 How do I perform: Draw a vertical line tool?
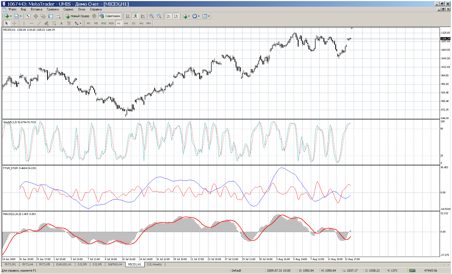click(x=24, y=23)
